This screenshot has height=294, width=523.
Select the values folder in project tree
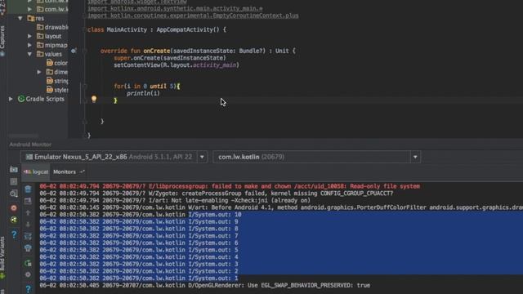click(49, 54)
